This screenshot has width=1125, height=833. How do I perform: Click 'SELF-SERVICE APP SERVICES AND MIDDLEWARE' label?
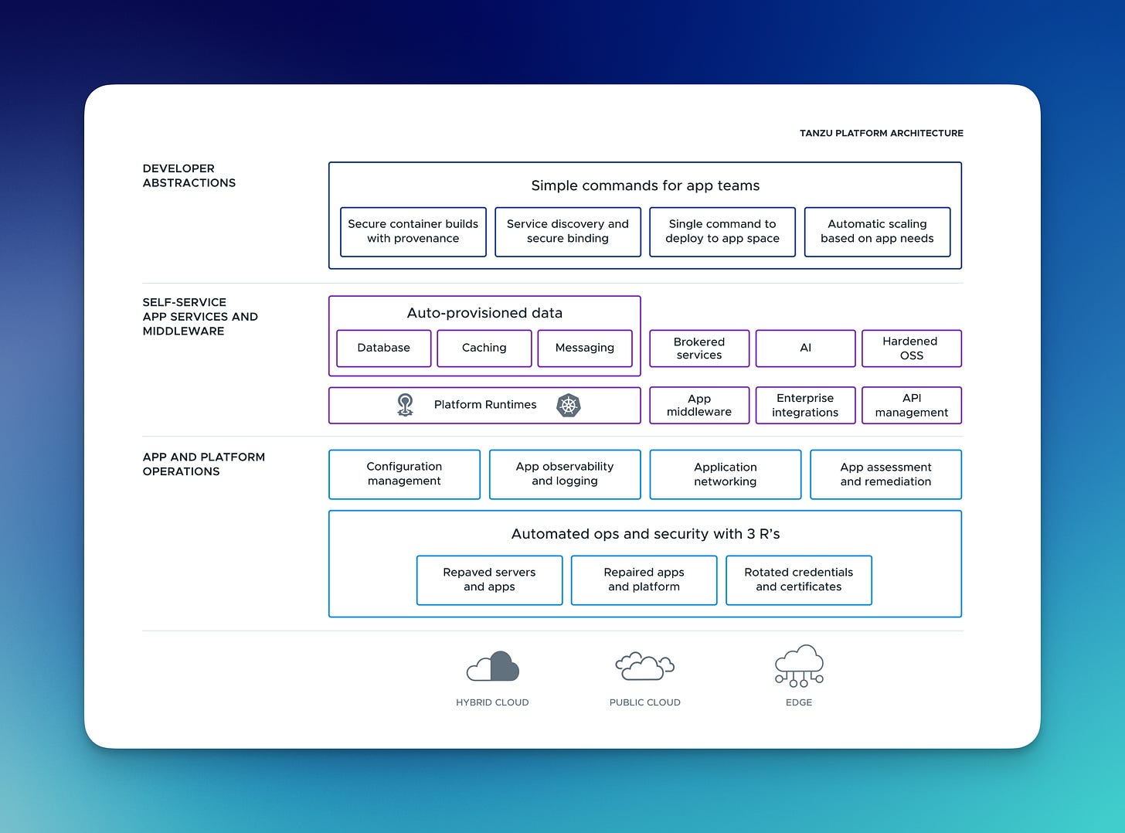point(200,317)
